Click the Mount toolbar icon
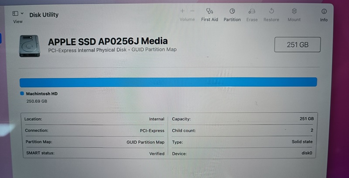Screen dimensions: 349x178 [294, 11]
